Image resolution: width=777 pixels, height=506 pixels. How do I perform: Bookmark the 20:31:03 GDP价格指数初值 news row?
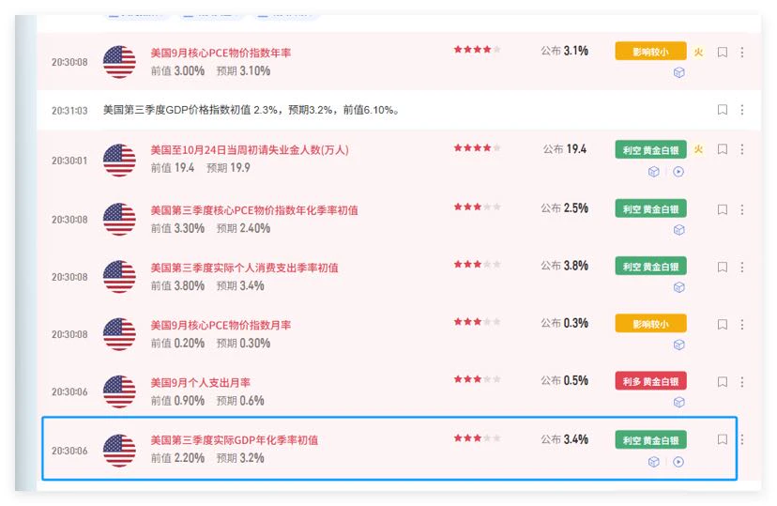point(723,110)
